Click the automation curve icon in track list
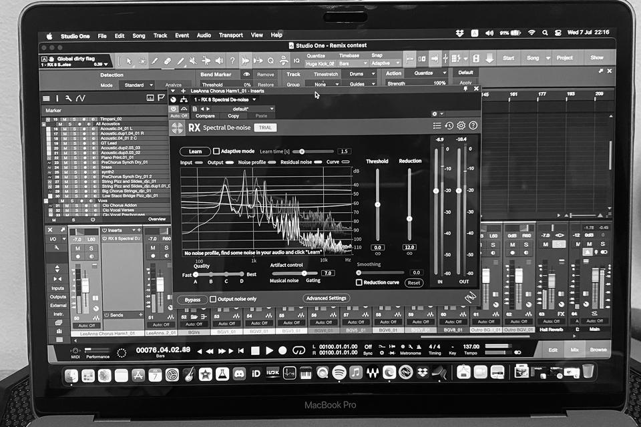 pos(81,98)
